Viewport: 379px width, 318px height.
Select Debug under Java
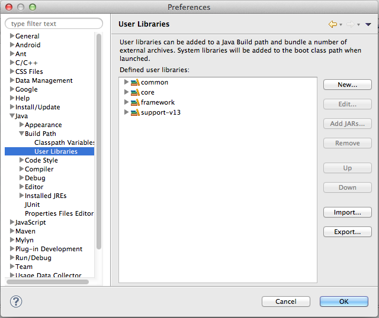(35, 178)
